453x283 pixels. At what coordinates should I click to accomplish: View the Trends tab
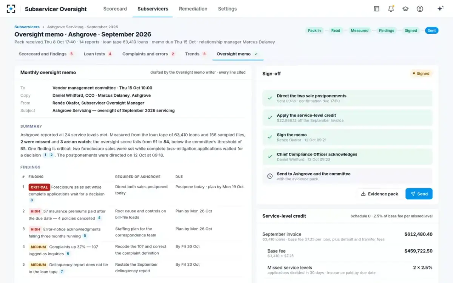196,54
